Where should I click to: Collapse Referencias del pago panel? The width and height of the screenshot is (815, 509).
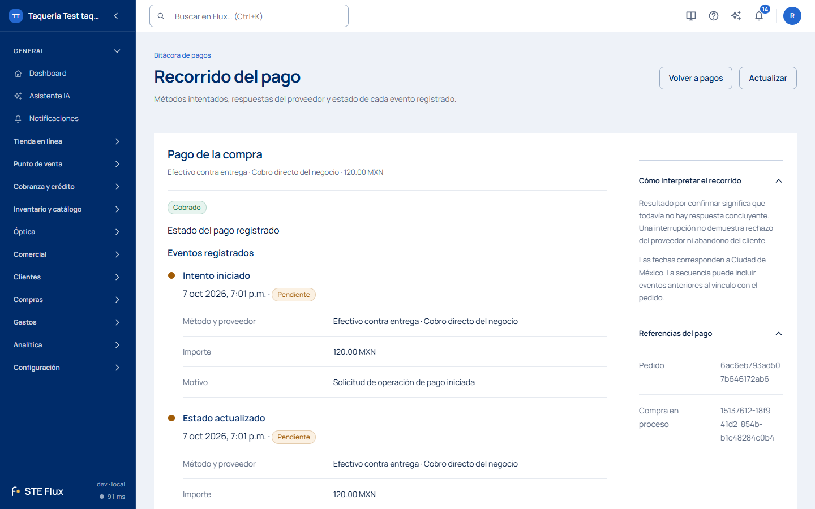711,334
